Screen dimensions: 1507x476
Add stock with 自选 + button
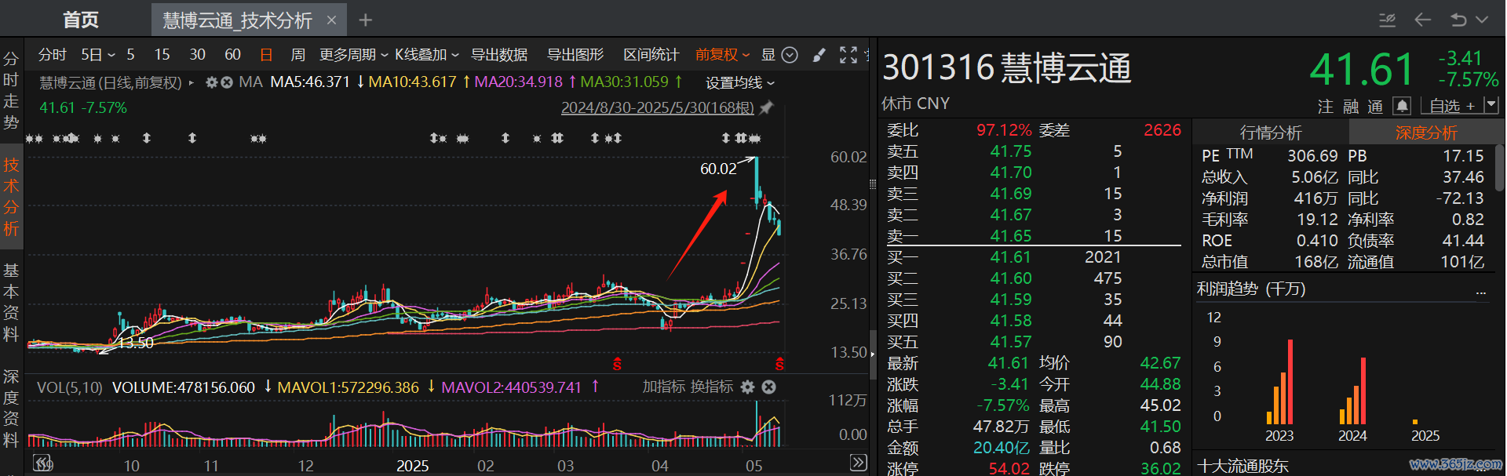(x=1452, y=105)
